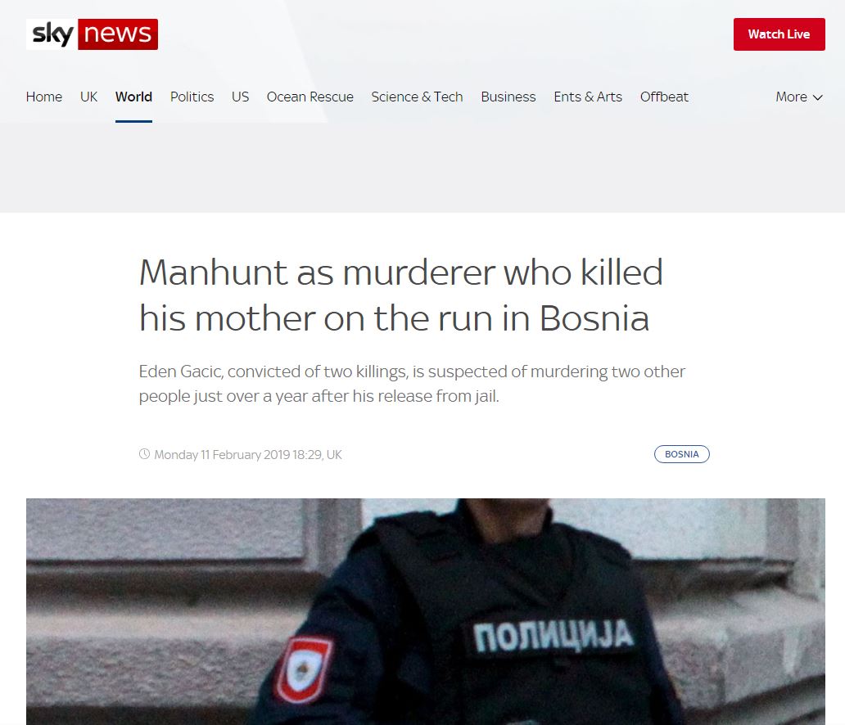845x725 pixels.
Task: Open the Offbeat section
Action: click(x=664, y=97)
